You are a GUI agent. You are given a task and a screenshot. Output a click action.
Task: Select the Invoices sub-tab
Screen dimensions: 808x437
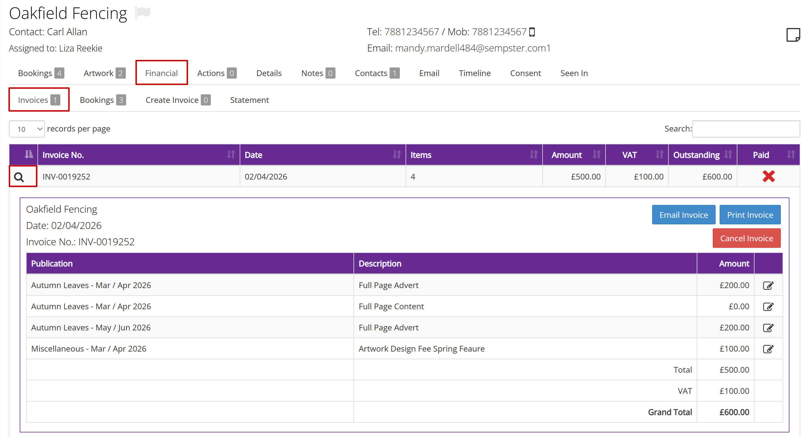point(39,100)
